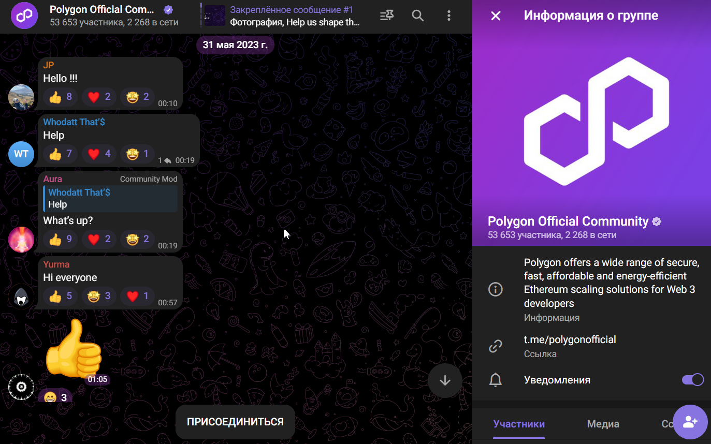Click the link icon beside t.me/polygonofficial
The image size is (711, 444).
[496, 346]
